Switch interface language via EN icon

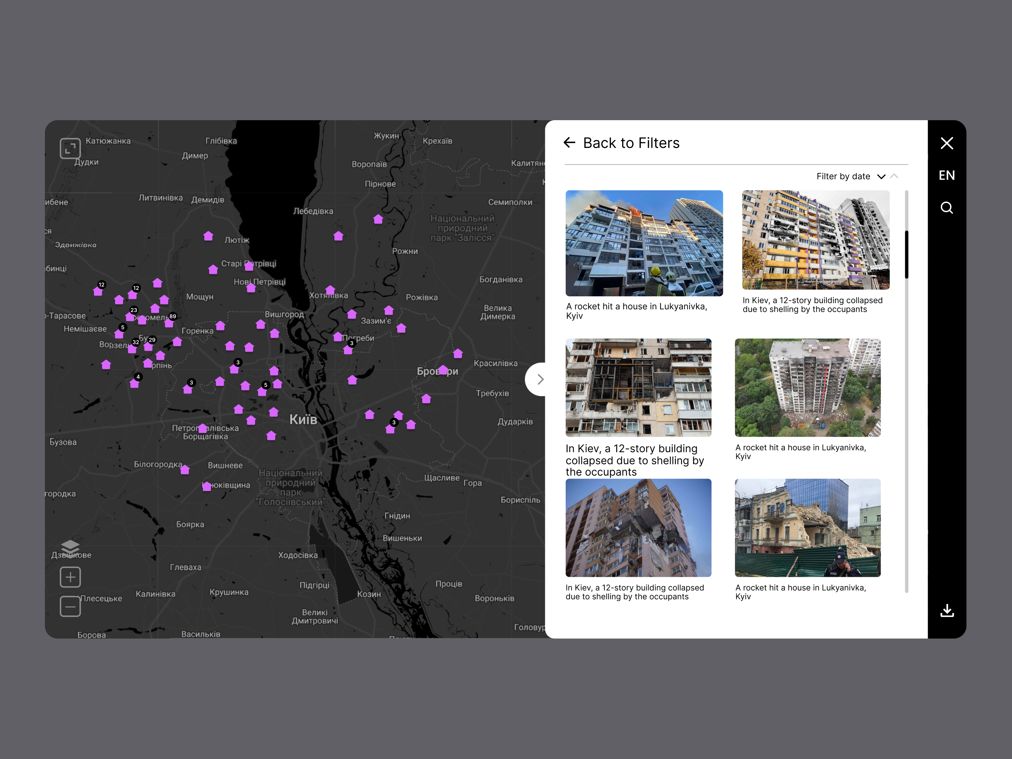[x=947, y=175]
